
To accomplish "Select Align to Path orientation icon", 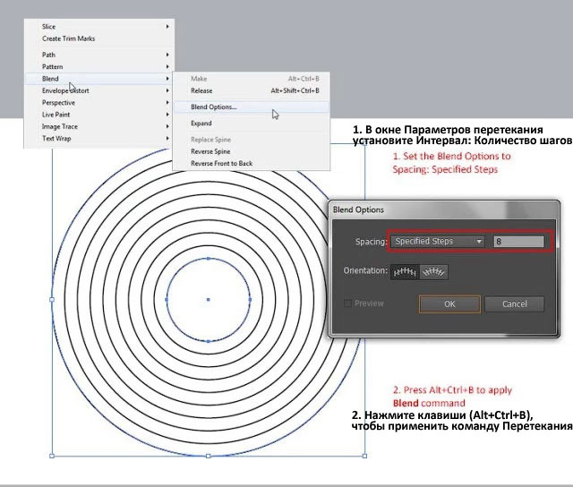I will [433, 272].
